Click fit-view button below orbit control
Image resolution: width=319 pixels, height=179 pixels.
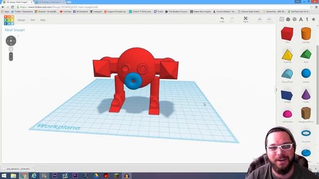11,49
